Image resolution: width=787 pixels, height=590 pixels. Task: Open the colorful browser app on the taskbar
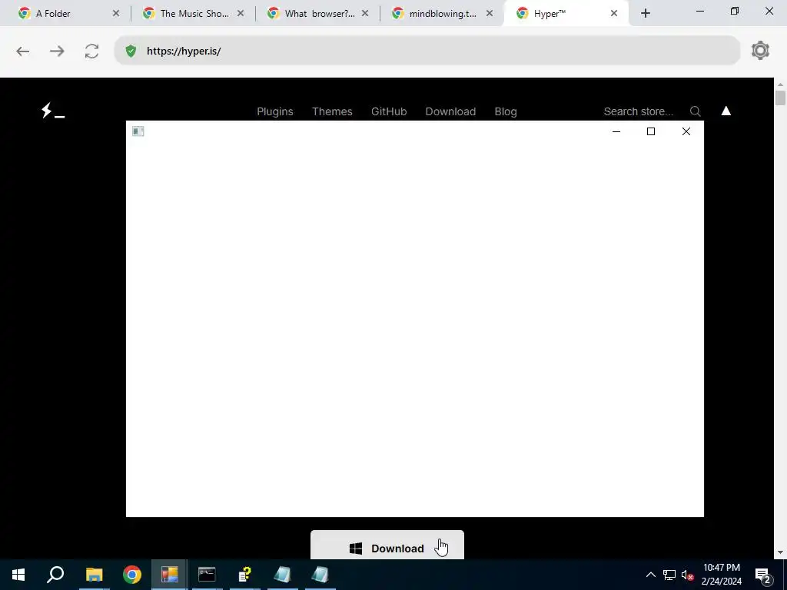(x=170, y=575)
